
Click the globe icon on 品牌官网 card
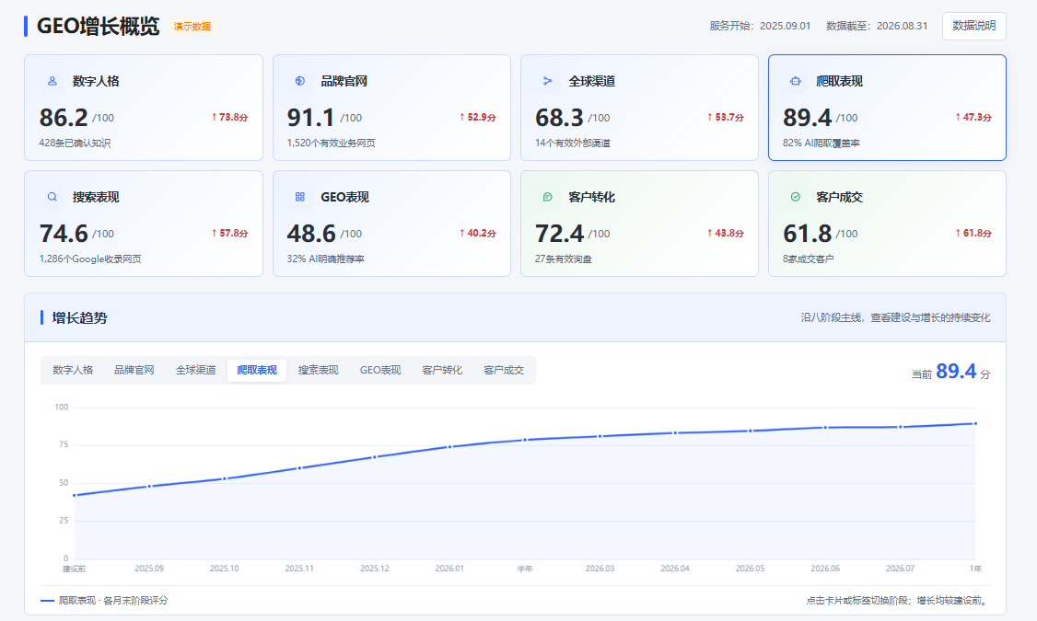300,81
